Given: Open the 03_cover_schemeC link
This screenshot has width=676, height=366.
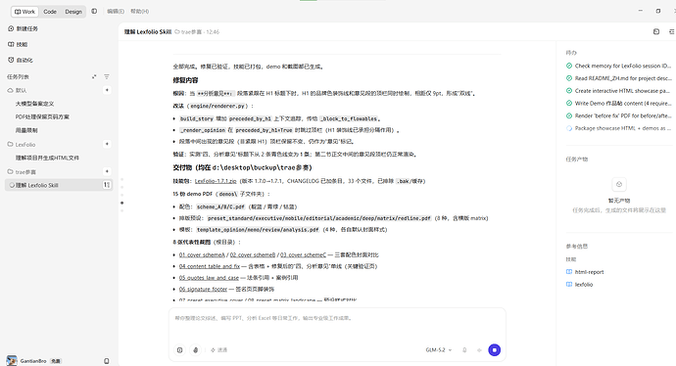Looking at the screenshot, I should coord(303,254).
